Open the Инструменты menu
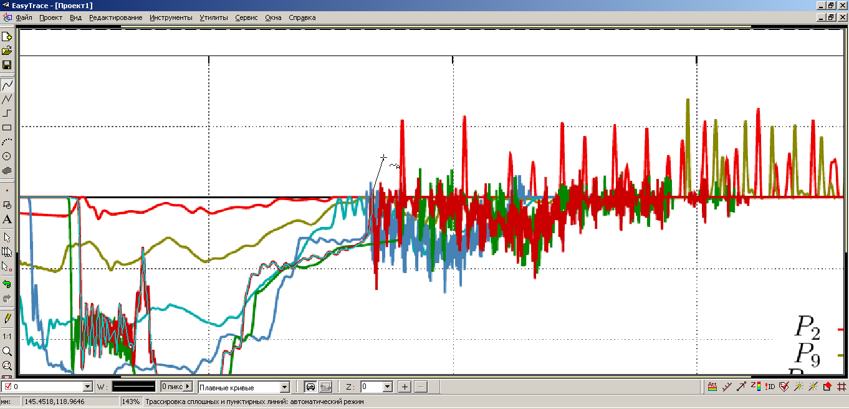This screenshot has height=409, width=849. [x=171, y=17]
